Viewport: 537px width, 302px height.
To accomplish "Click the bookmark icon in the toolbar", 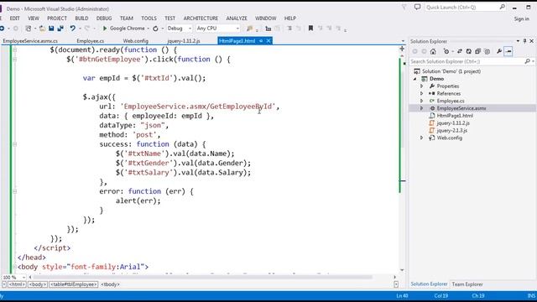I will [x=310, y=29].
